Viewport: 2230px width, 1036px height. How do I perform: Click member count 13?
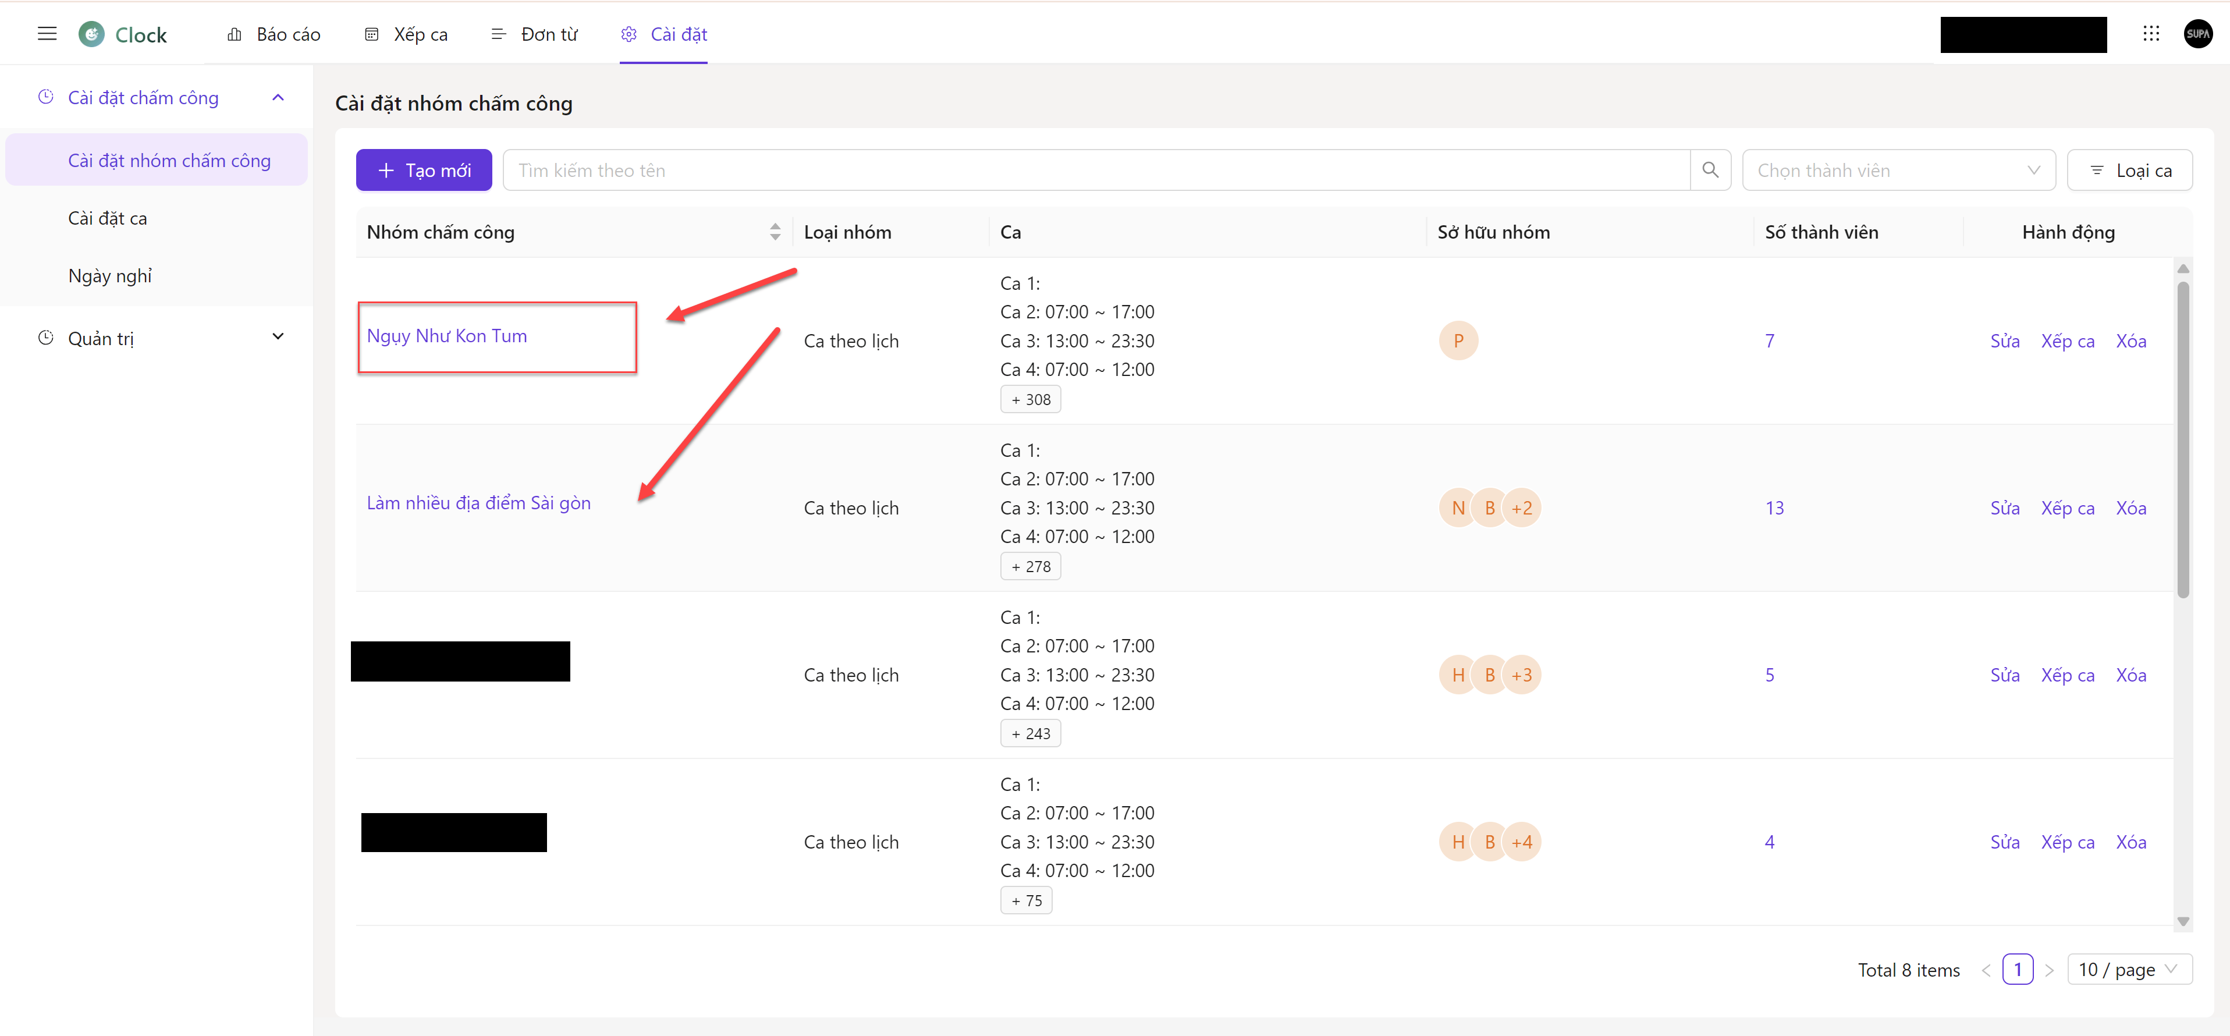click(1774, 508)
